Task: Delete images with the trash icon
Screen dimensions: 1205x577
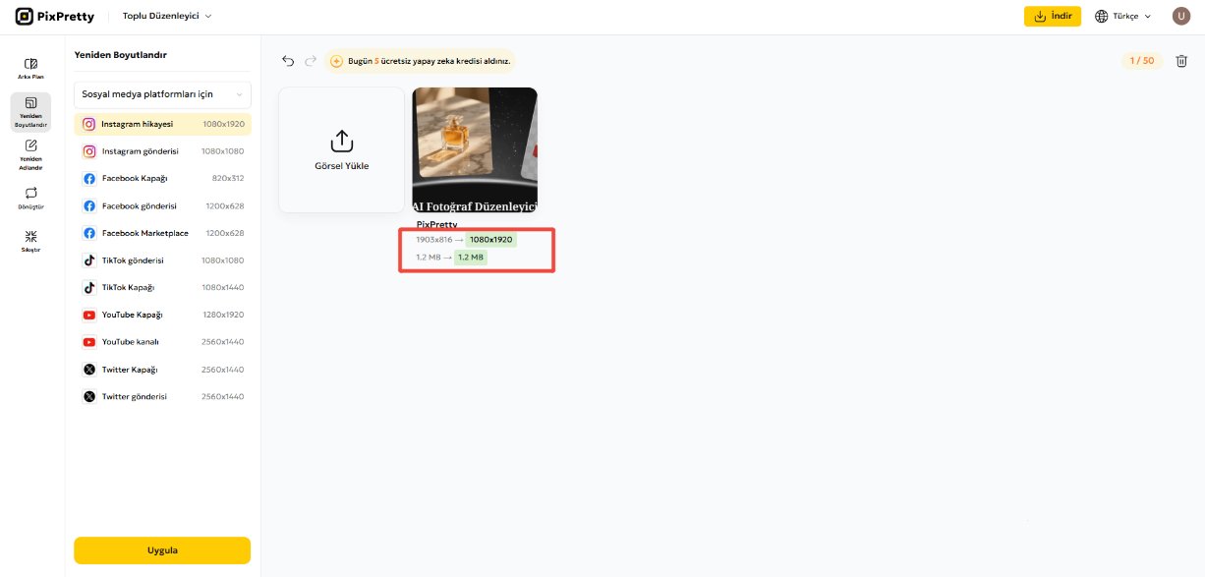Action: point(1181,61)
